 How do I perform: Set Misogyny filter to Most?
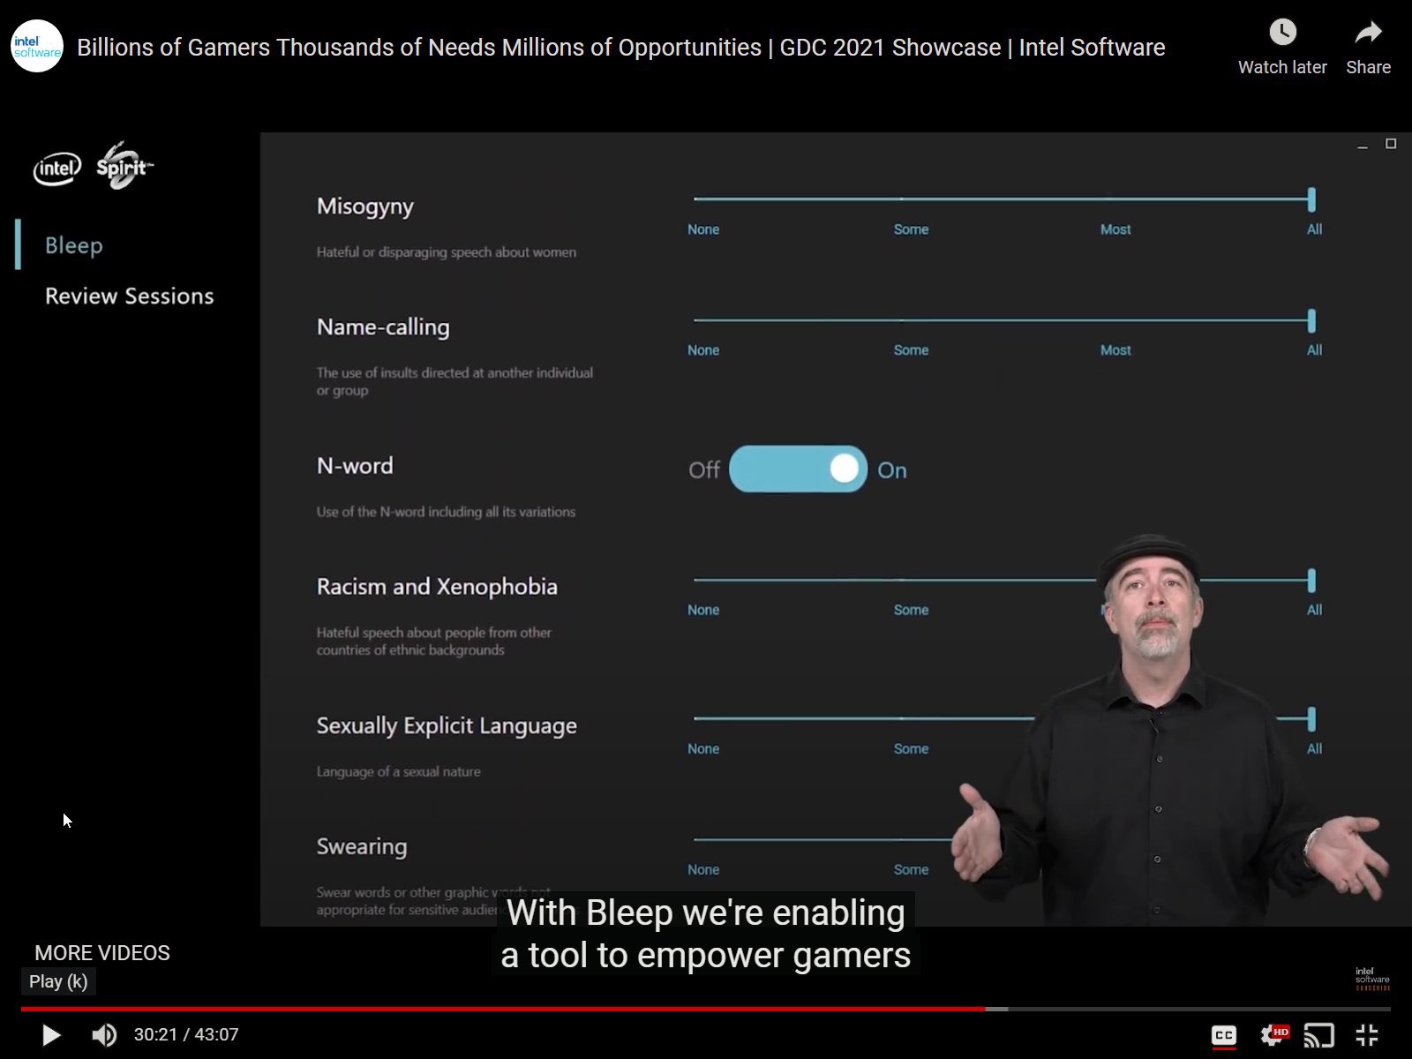1115,229
